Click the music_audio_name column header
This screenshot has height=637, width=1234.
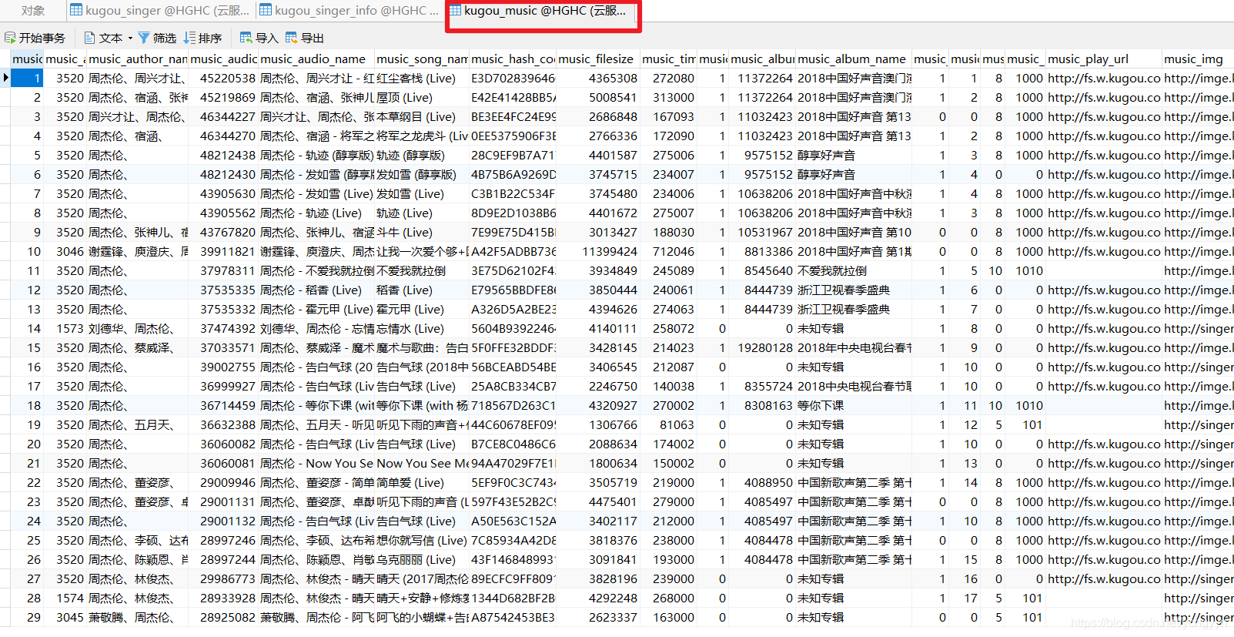pyautogui.click(x=316, y=59)
